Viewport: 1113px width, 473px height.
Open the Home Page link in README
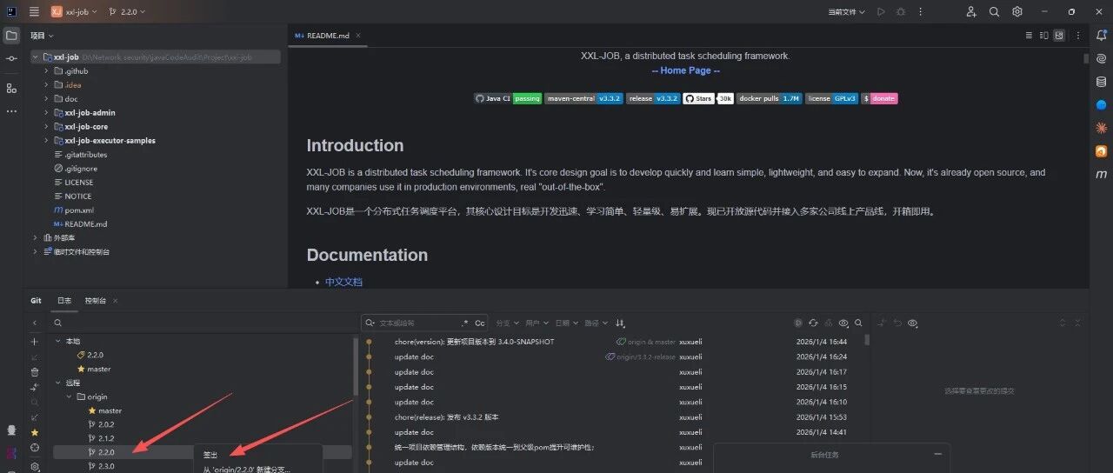click(685, 70)
